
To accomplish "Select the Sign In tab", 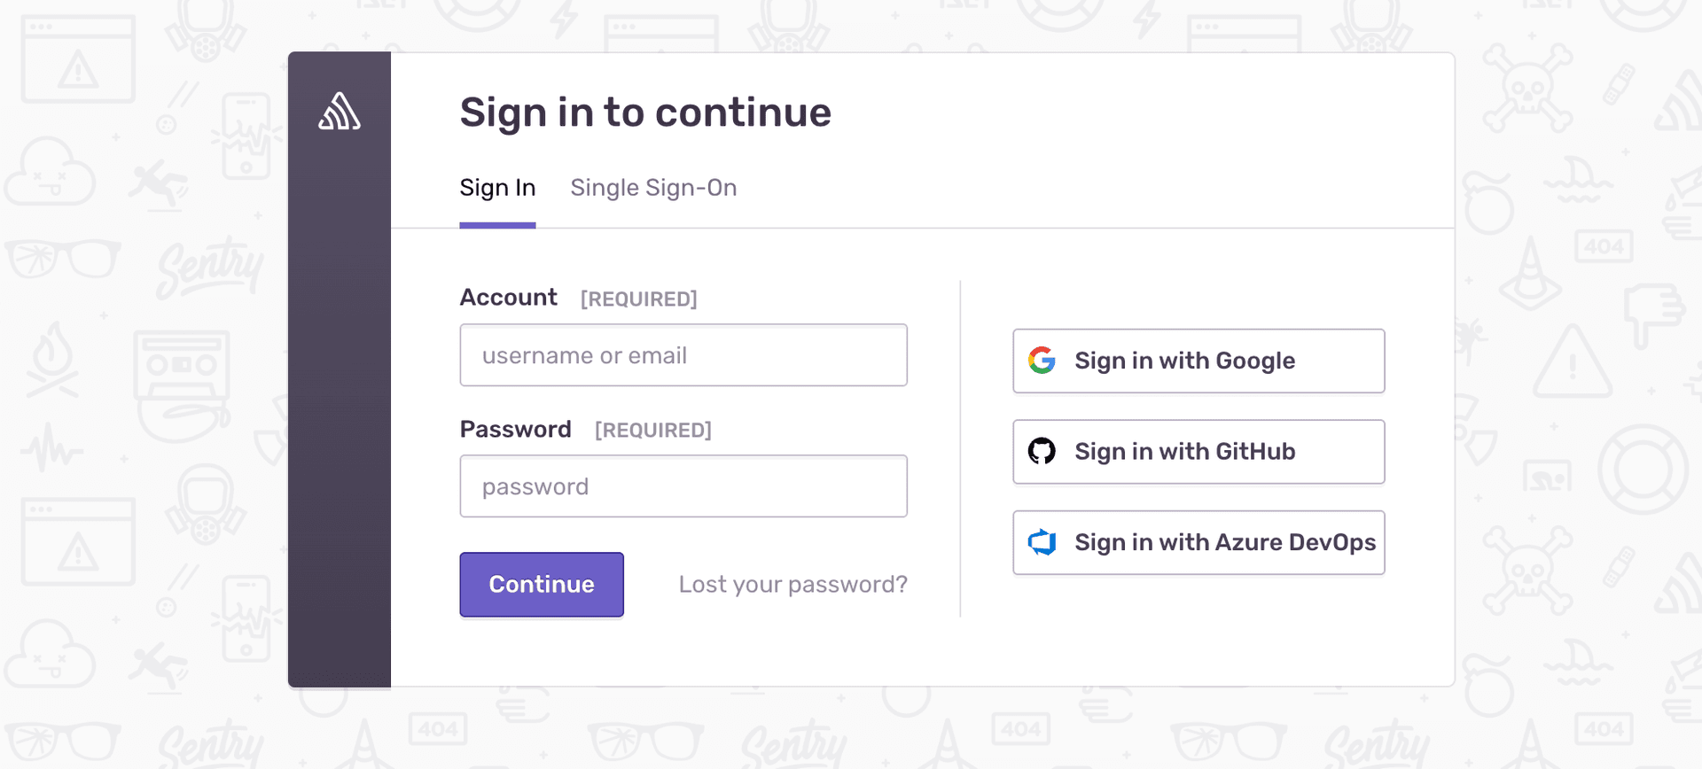I will click(x=497, y=188).
